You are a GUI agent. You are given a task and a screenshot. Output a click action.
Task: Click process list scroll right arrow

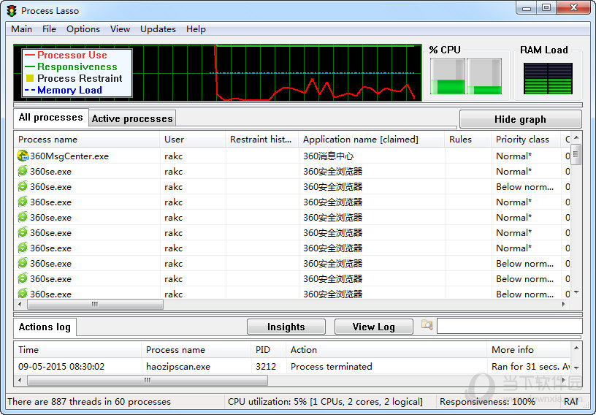pos(564,304)
